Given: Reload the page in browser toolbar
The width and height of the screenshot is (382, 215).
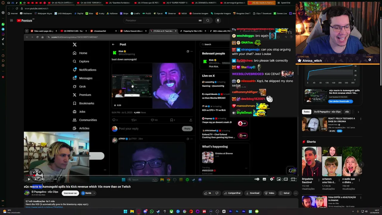Looking at the screenshot, I should (x=17, y=9).
